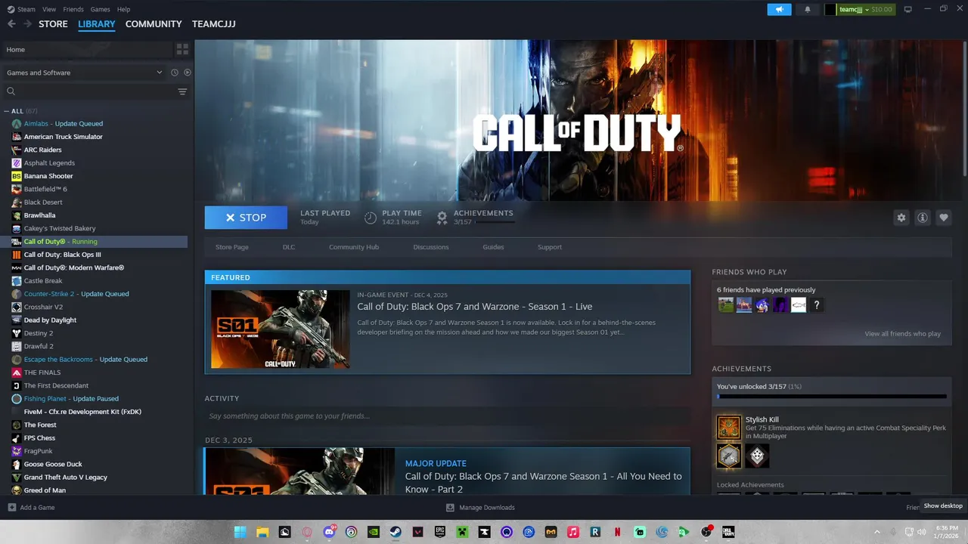Select ARC Raiders in the library
Image resolution: width=968 pixels, height=544 pixels.
(x=42, y=150)
